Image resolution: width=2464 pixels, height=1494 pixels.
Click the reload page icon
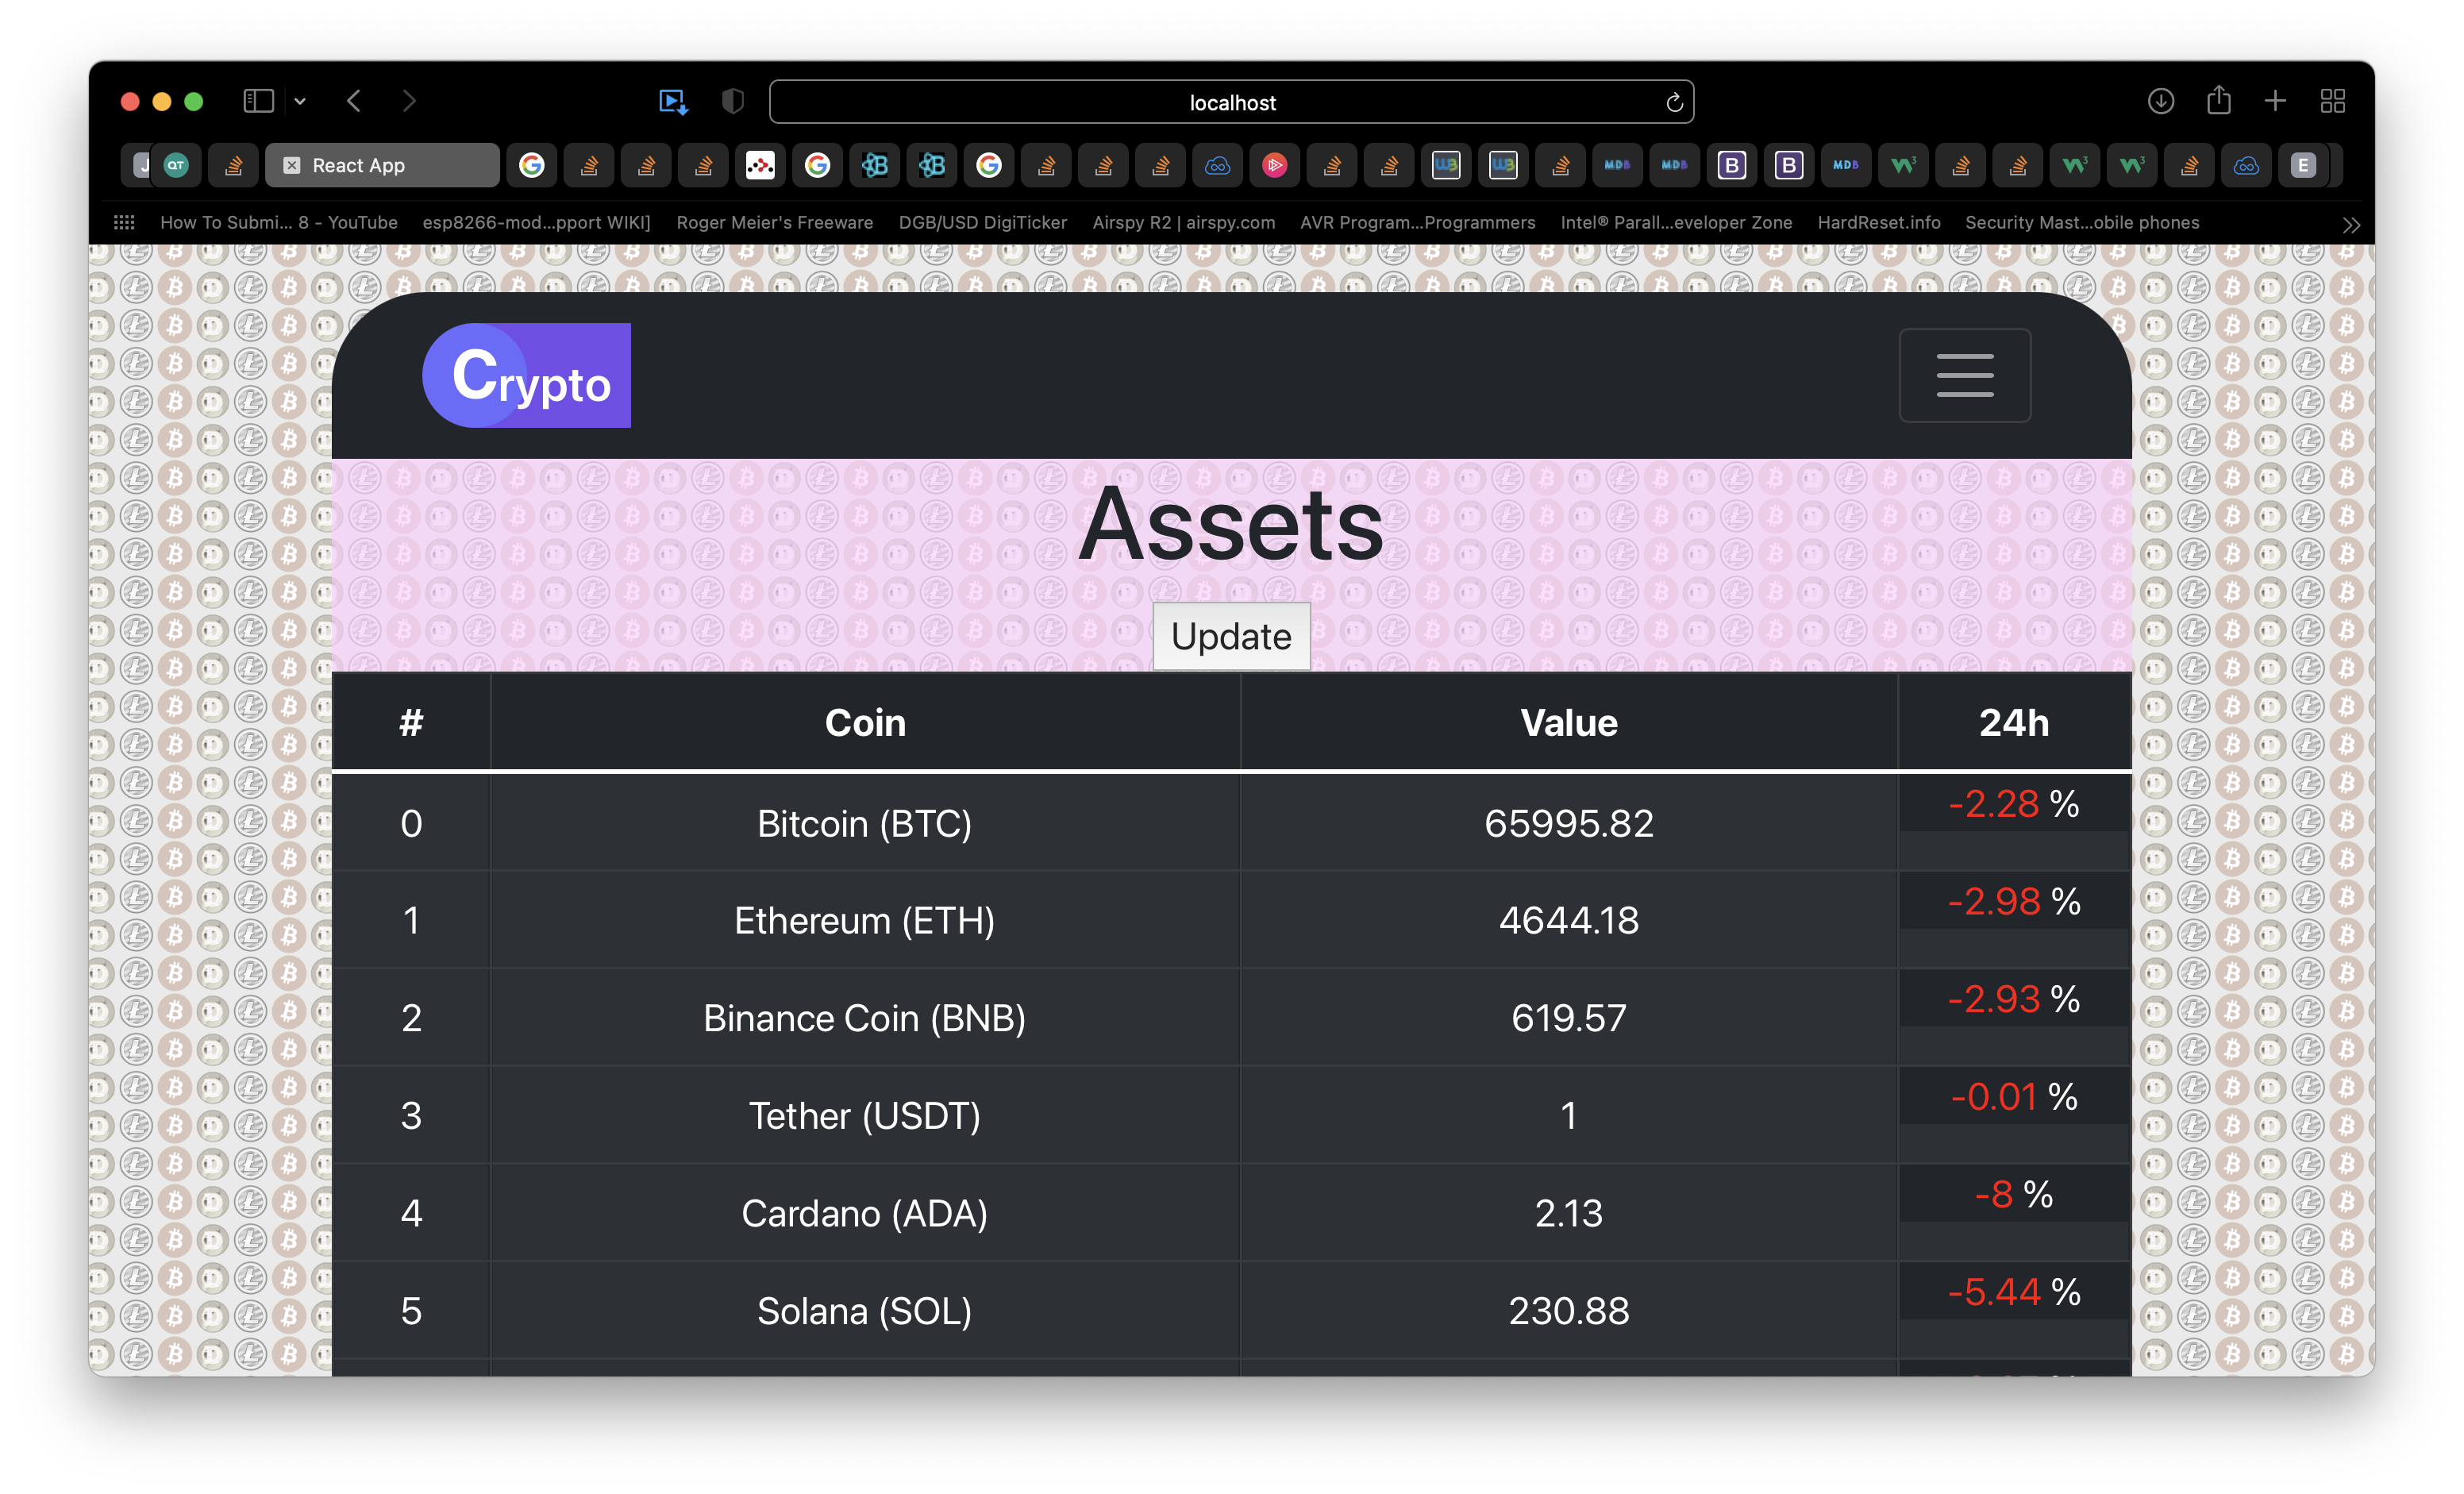(x=1674, y=102)
